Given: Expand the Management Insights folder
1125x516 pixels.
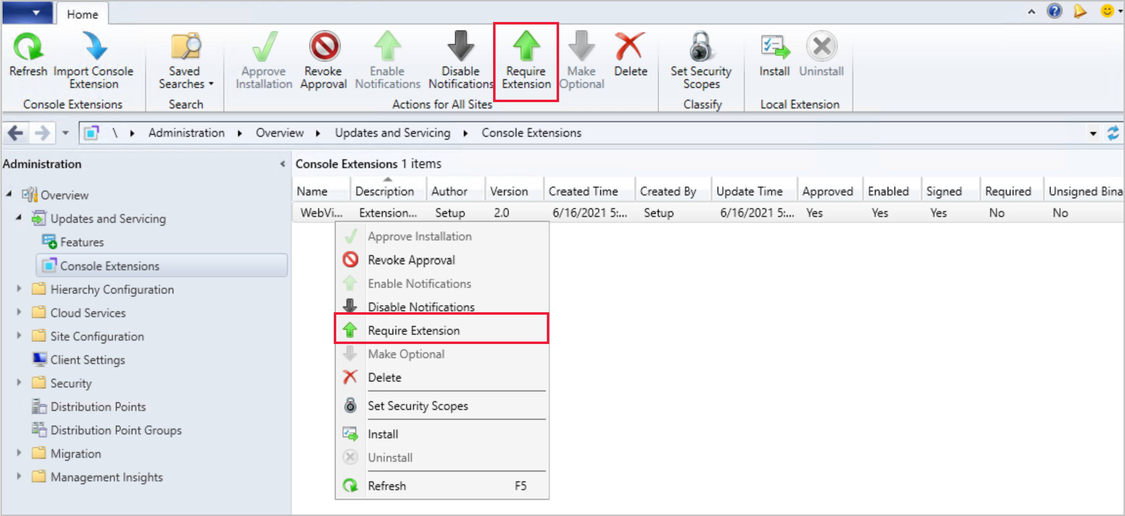Looking at the screenshot, I should [x=19, y=476].
